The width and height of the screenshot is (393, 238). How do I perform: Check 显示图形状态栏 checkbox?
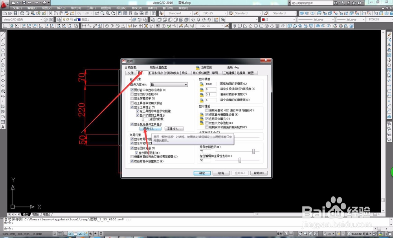(x=132, y=94)
